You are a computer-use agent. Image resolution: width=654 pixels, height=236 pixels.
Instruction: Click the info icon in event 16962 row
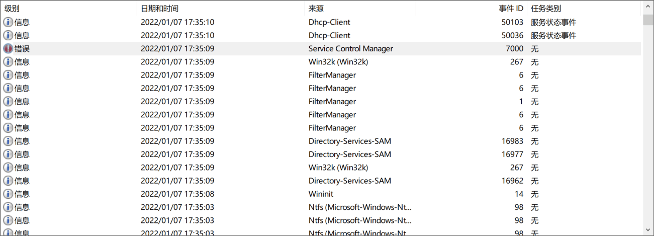[8, 181]
